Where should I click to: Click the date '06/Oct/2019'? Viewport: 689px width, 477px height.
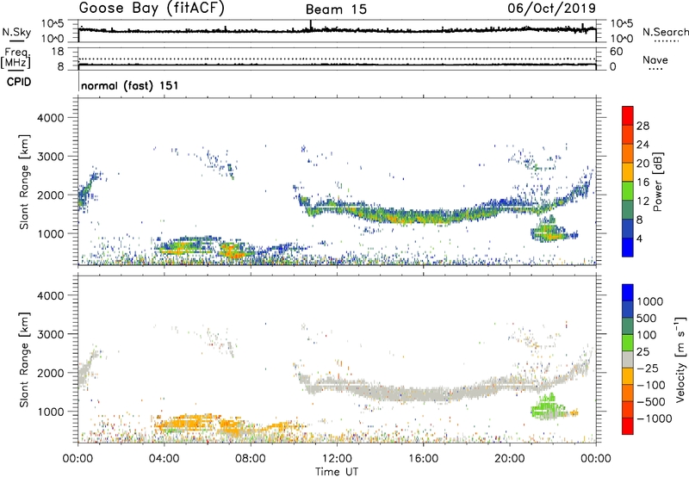click(x=552, y=9)
